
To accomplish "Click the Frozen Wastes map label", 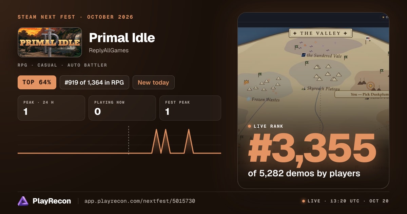I will pos(266,100).
